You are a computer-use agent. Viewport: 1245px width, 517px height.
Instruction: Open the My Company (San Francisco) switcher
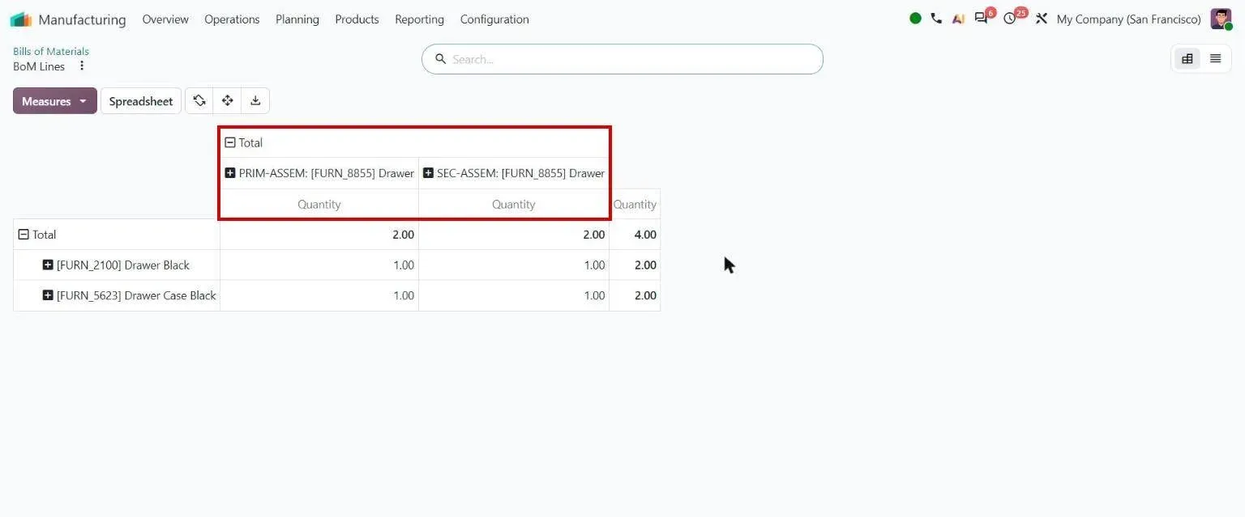click(1128, 19)
